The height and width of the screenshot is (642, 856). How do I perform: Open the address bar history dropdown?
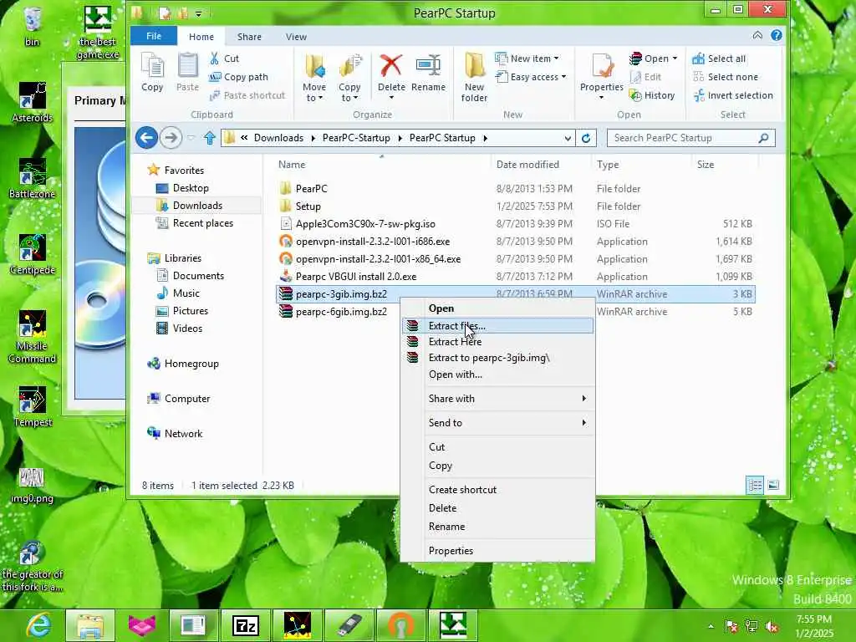click(568, 138)
